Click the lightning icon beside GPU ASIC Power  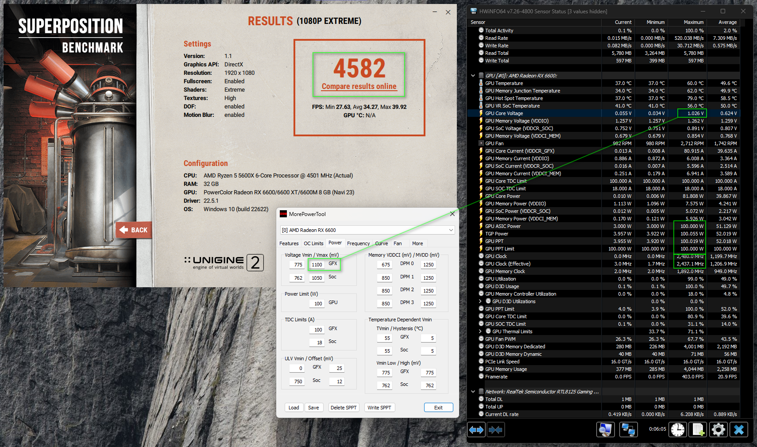tap(481, 226)
